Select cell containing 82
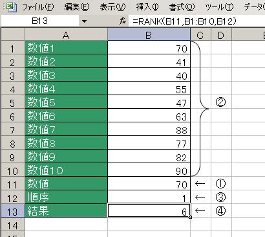This screenshot has height=237, width=265. coord(149,157)
